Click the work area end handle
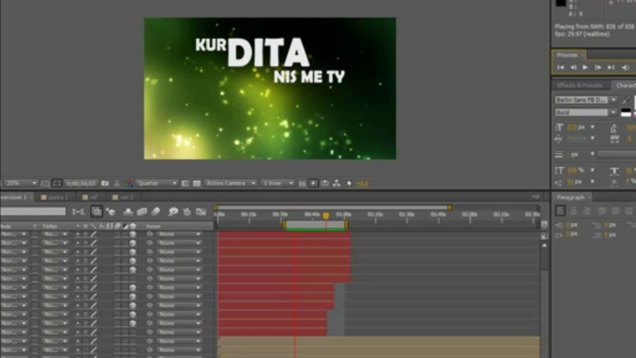 (346, 225)
